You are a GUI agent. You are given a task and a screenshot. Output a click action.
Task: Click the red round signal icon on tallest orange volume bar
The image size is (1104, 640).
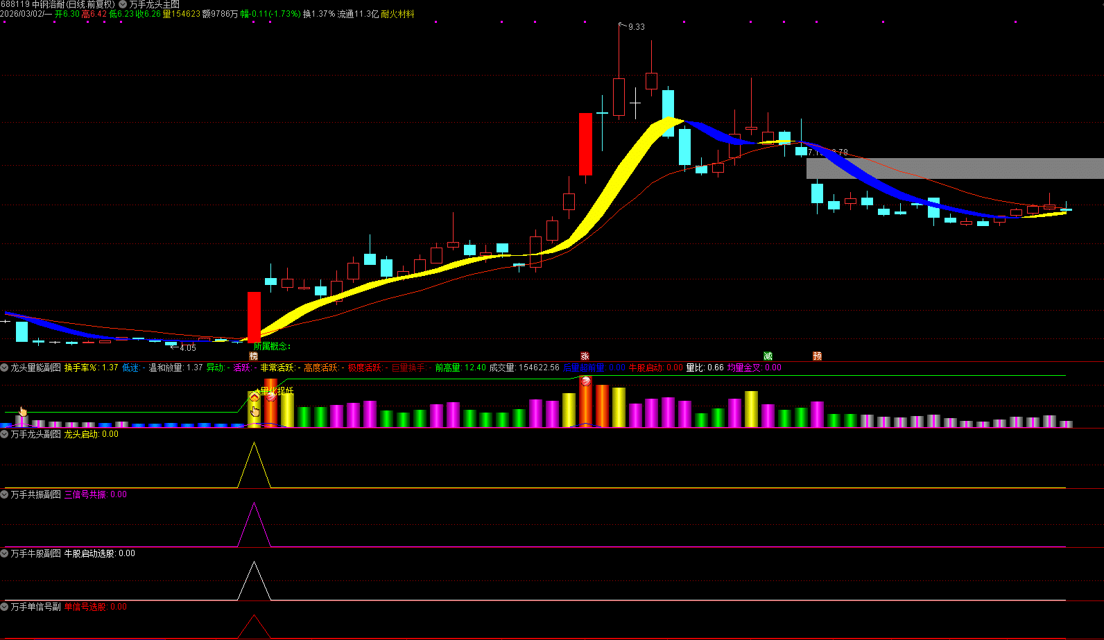[585, 381]
